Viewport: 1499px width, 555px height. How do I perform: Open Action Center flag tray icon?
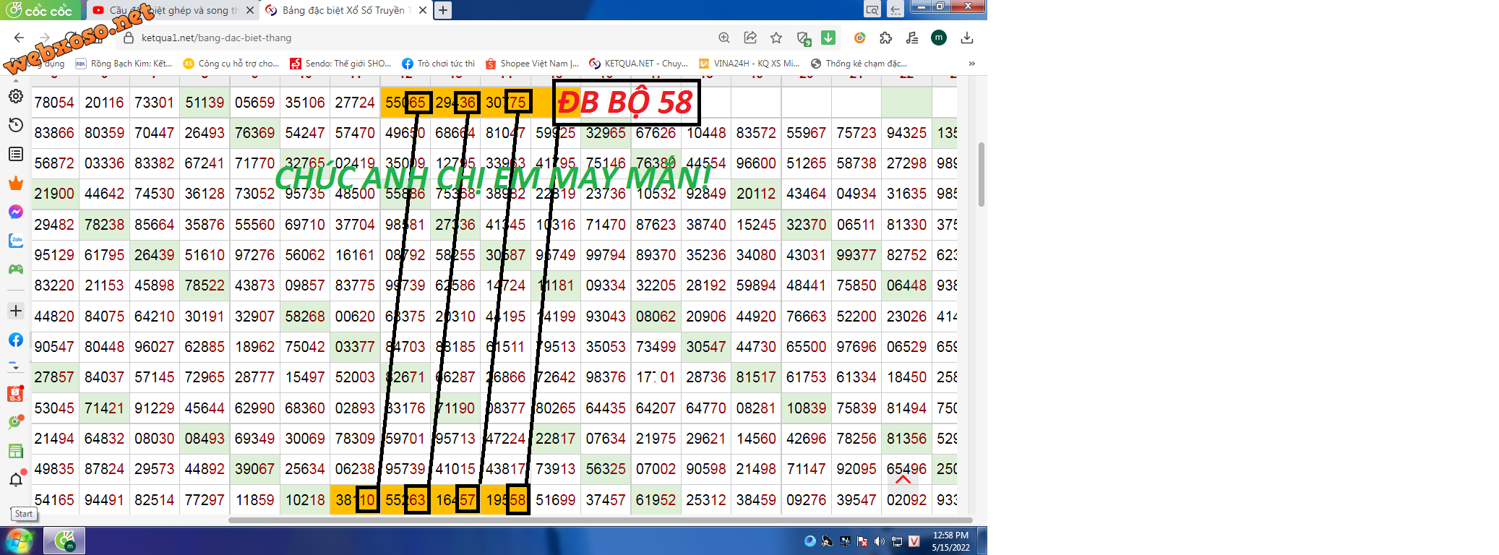tap(862, 541)
